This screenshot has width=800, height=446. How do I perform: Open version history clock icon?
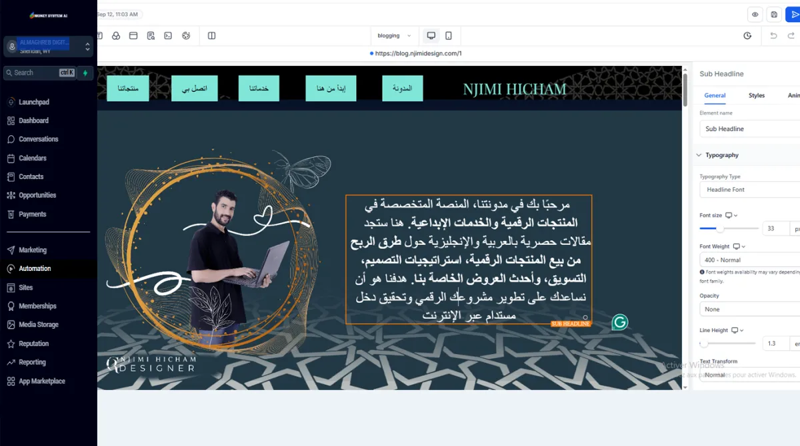[x=748, y=35]
